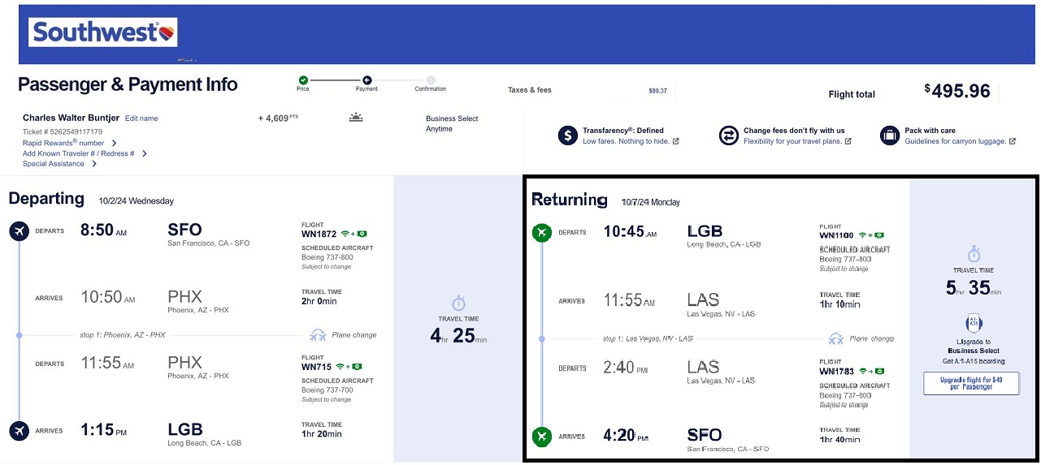
Task: Click the external link icon after Low fares
Action: click(x=675, y=141)
